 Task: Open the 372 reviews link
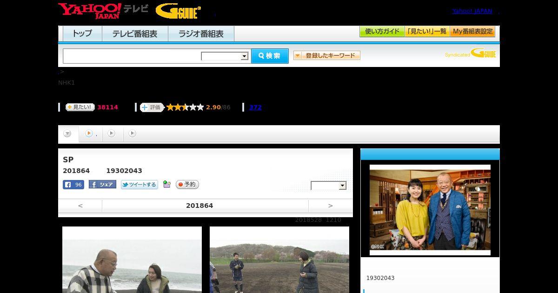coord(255,107)
